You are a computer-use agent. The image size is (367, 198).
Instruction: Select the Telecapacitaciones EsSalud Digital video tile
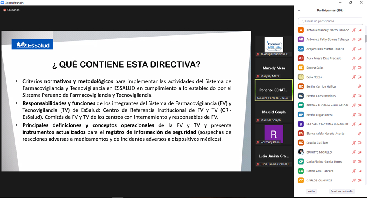pos(274,46)
